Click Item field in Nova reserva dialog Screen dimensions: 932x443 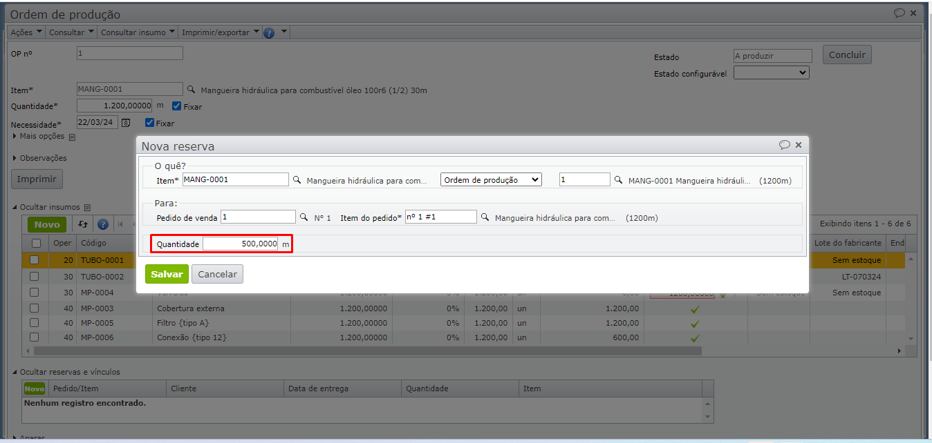click(235, 179)
